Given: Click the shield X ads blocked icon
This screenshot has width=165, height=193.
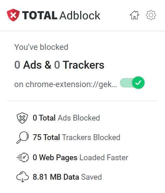Looking at the screenshot, I should (x=22, y=118).
